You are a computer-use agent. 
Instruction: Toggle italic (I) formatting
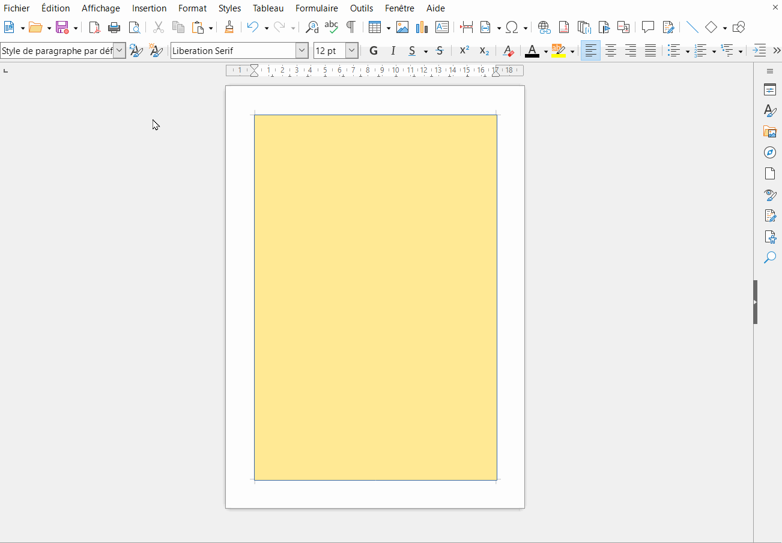[x=393, y=51]
